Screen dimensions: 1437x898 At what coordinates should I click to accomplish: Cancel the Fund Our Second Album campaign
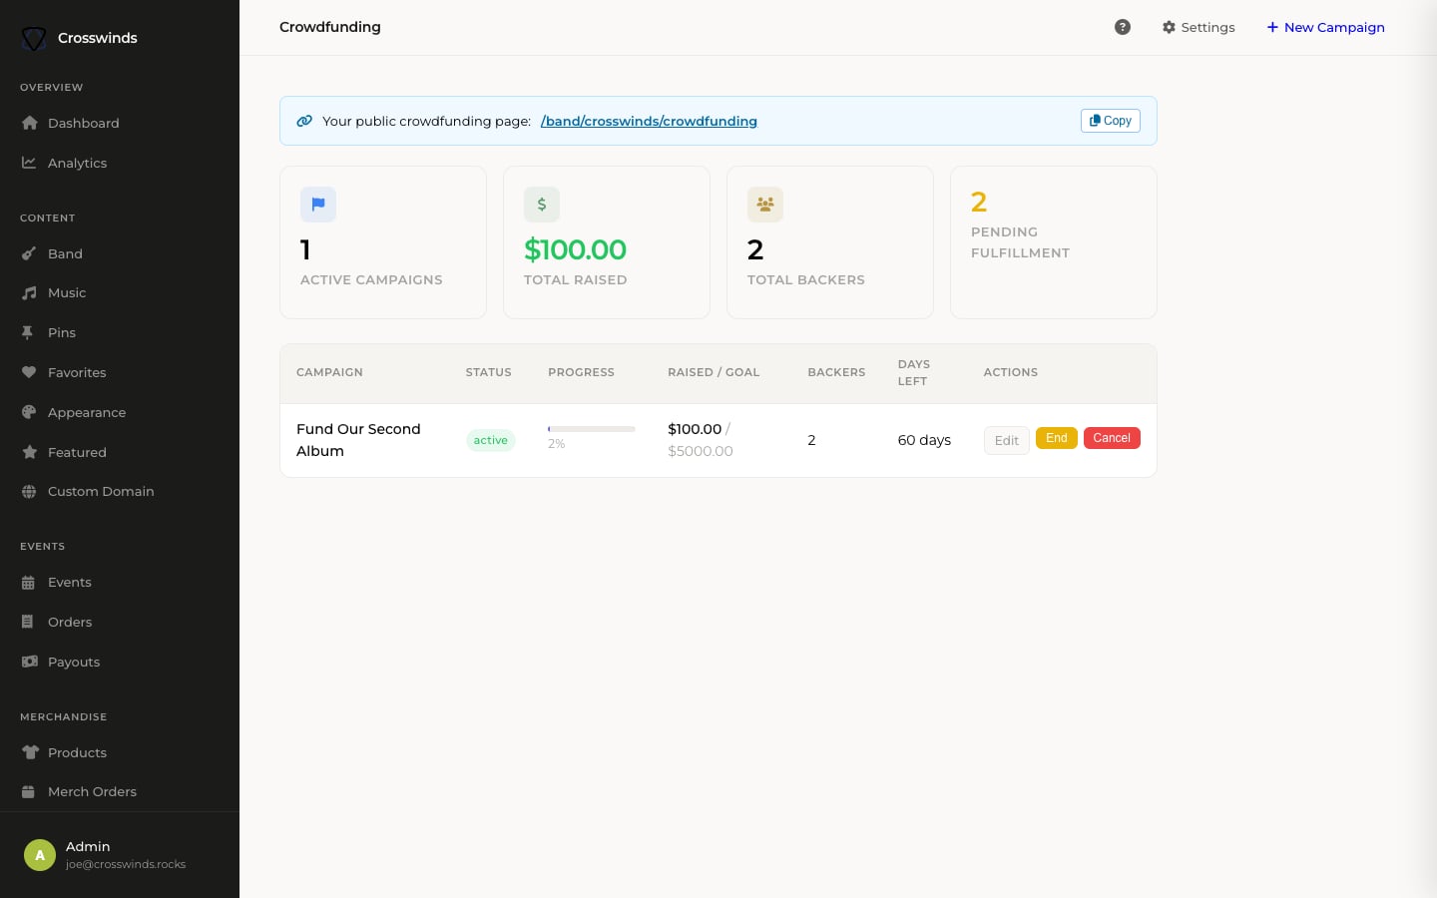(x=1112, y=438)
